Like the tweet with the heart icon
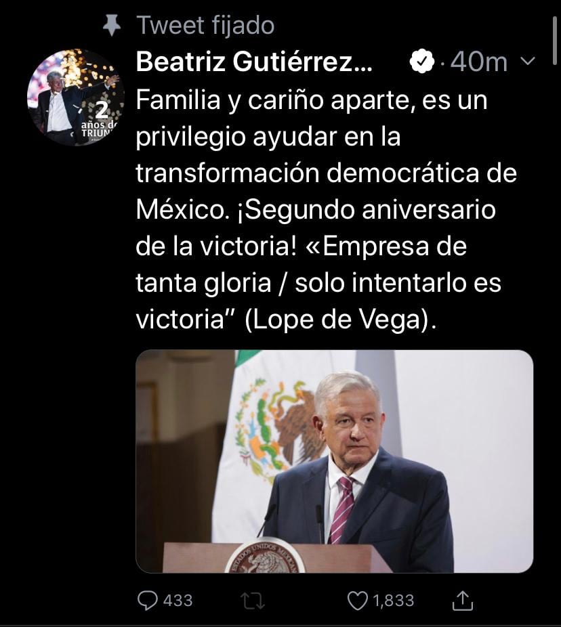 point(357,600)
